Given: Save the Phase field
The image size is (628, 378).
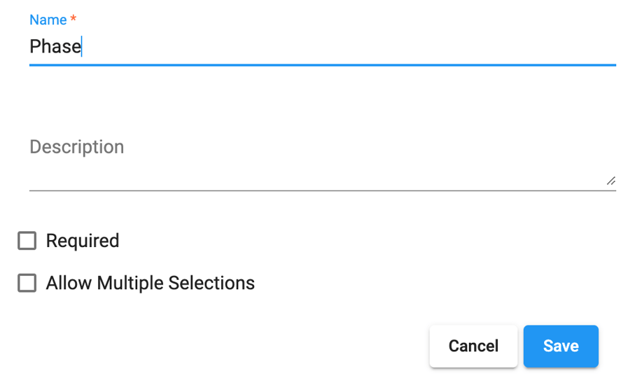Looking at the screenshot, I should pyautogui.click(x=560, y=346).
